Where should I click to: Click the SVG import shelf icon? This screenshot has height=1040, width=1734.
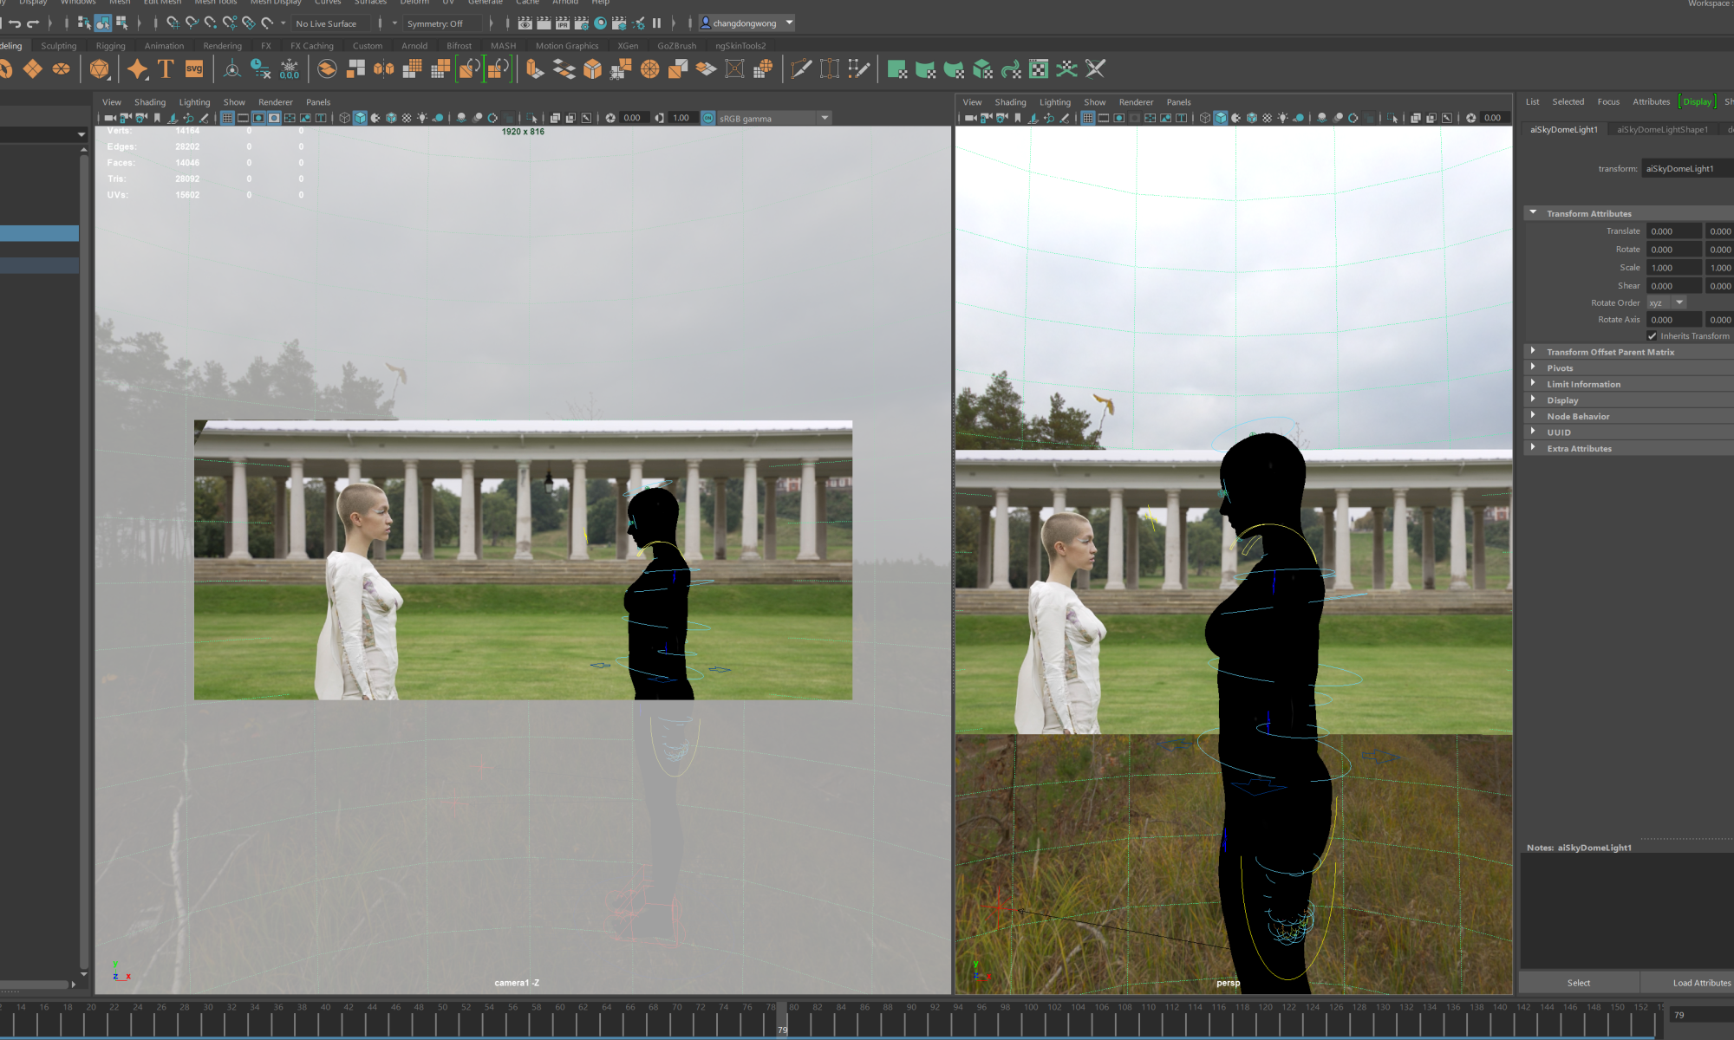click(194, 69)
